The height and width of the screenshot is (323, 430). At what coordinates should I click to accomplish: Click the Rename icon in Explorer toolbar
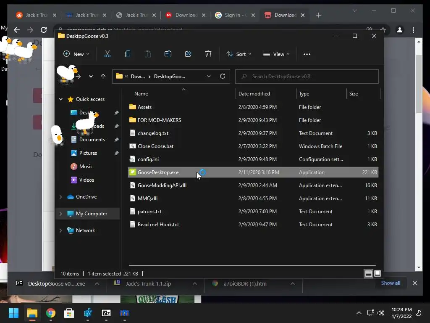[168, 54]
